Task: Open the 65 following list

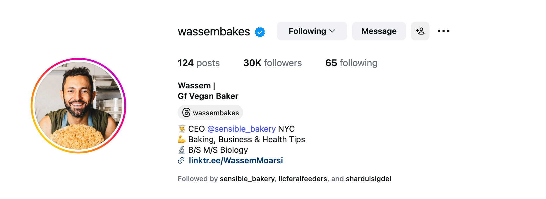Action: pos(351,63)
